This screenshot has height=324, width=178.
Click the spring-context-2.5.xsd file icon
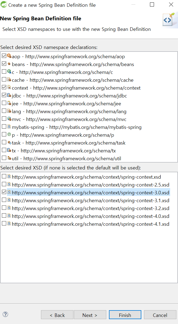9,185
